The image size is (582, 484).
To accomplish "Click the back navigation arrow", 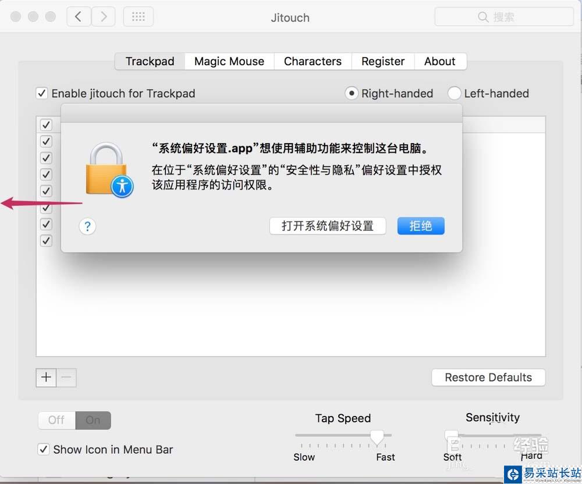I will pos(79,17).
